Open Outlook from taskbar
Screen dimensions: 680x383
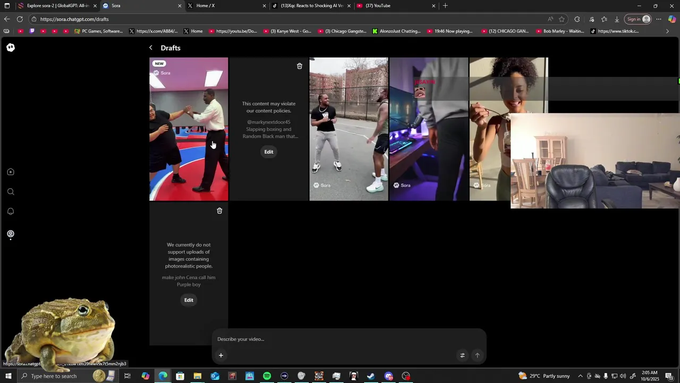click(215, 376)
